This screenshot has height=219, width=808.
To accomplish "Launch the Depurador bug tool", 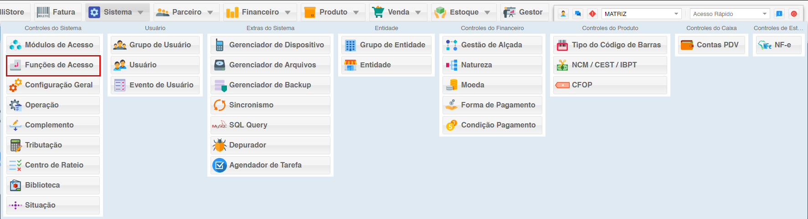I will click(x=270, y=145).
